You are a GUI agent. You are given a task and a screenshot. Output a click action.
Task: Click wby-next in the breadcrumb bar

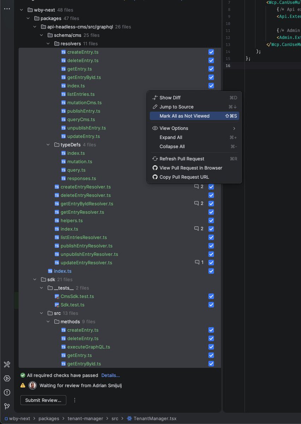[19, 418]
